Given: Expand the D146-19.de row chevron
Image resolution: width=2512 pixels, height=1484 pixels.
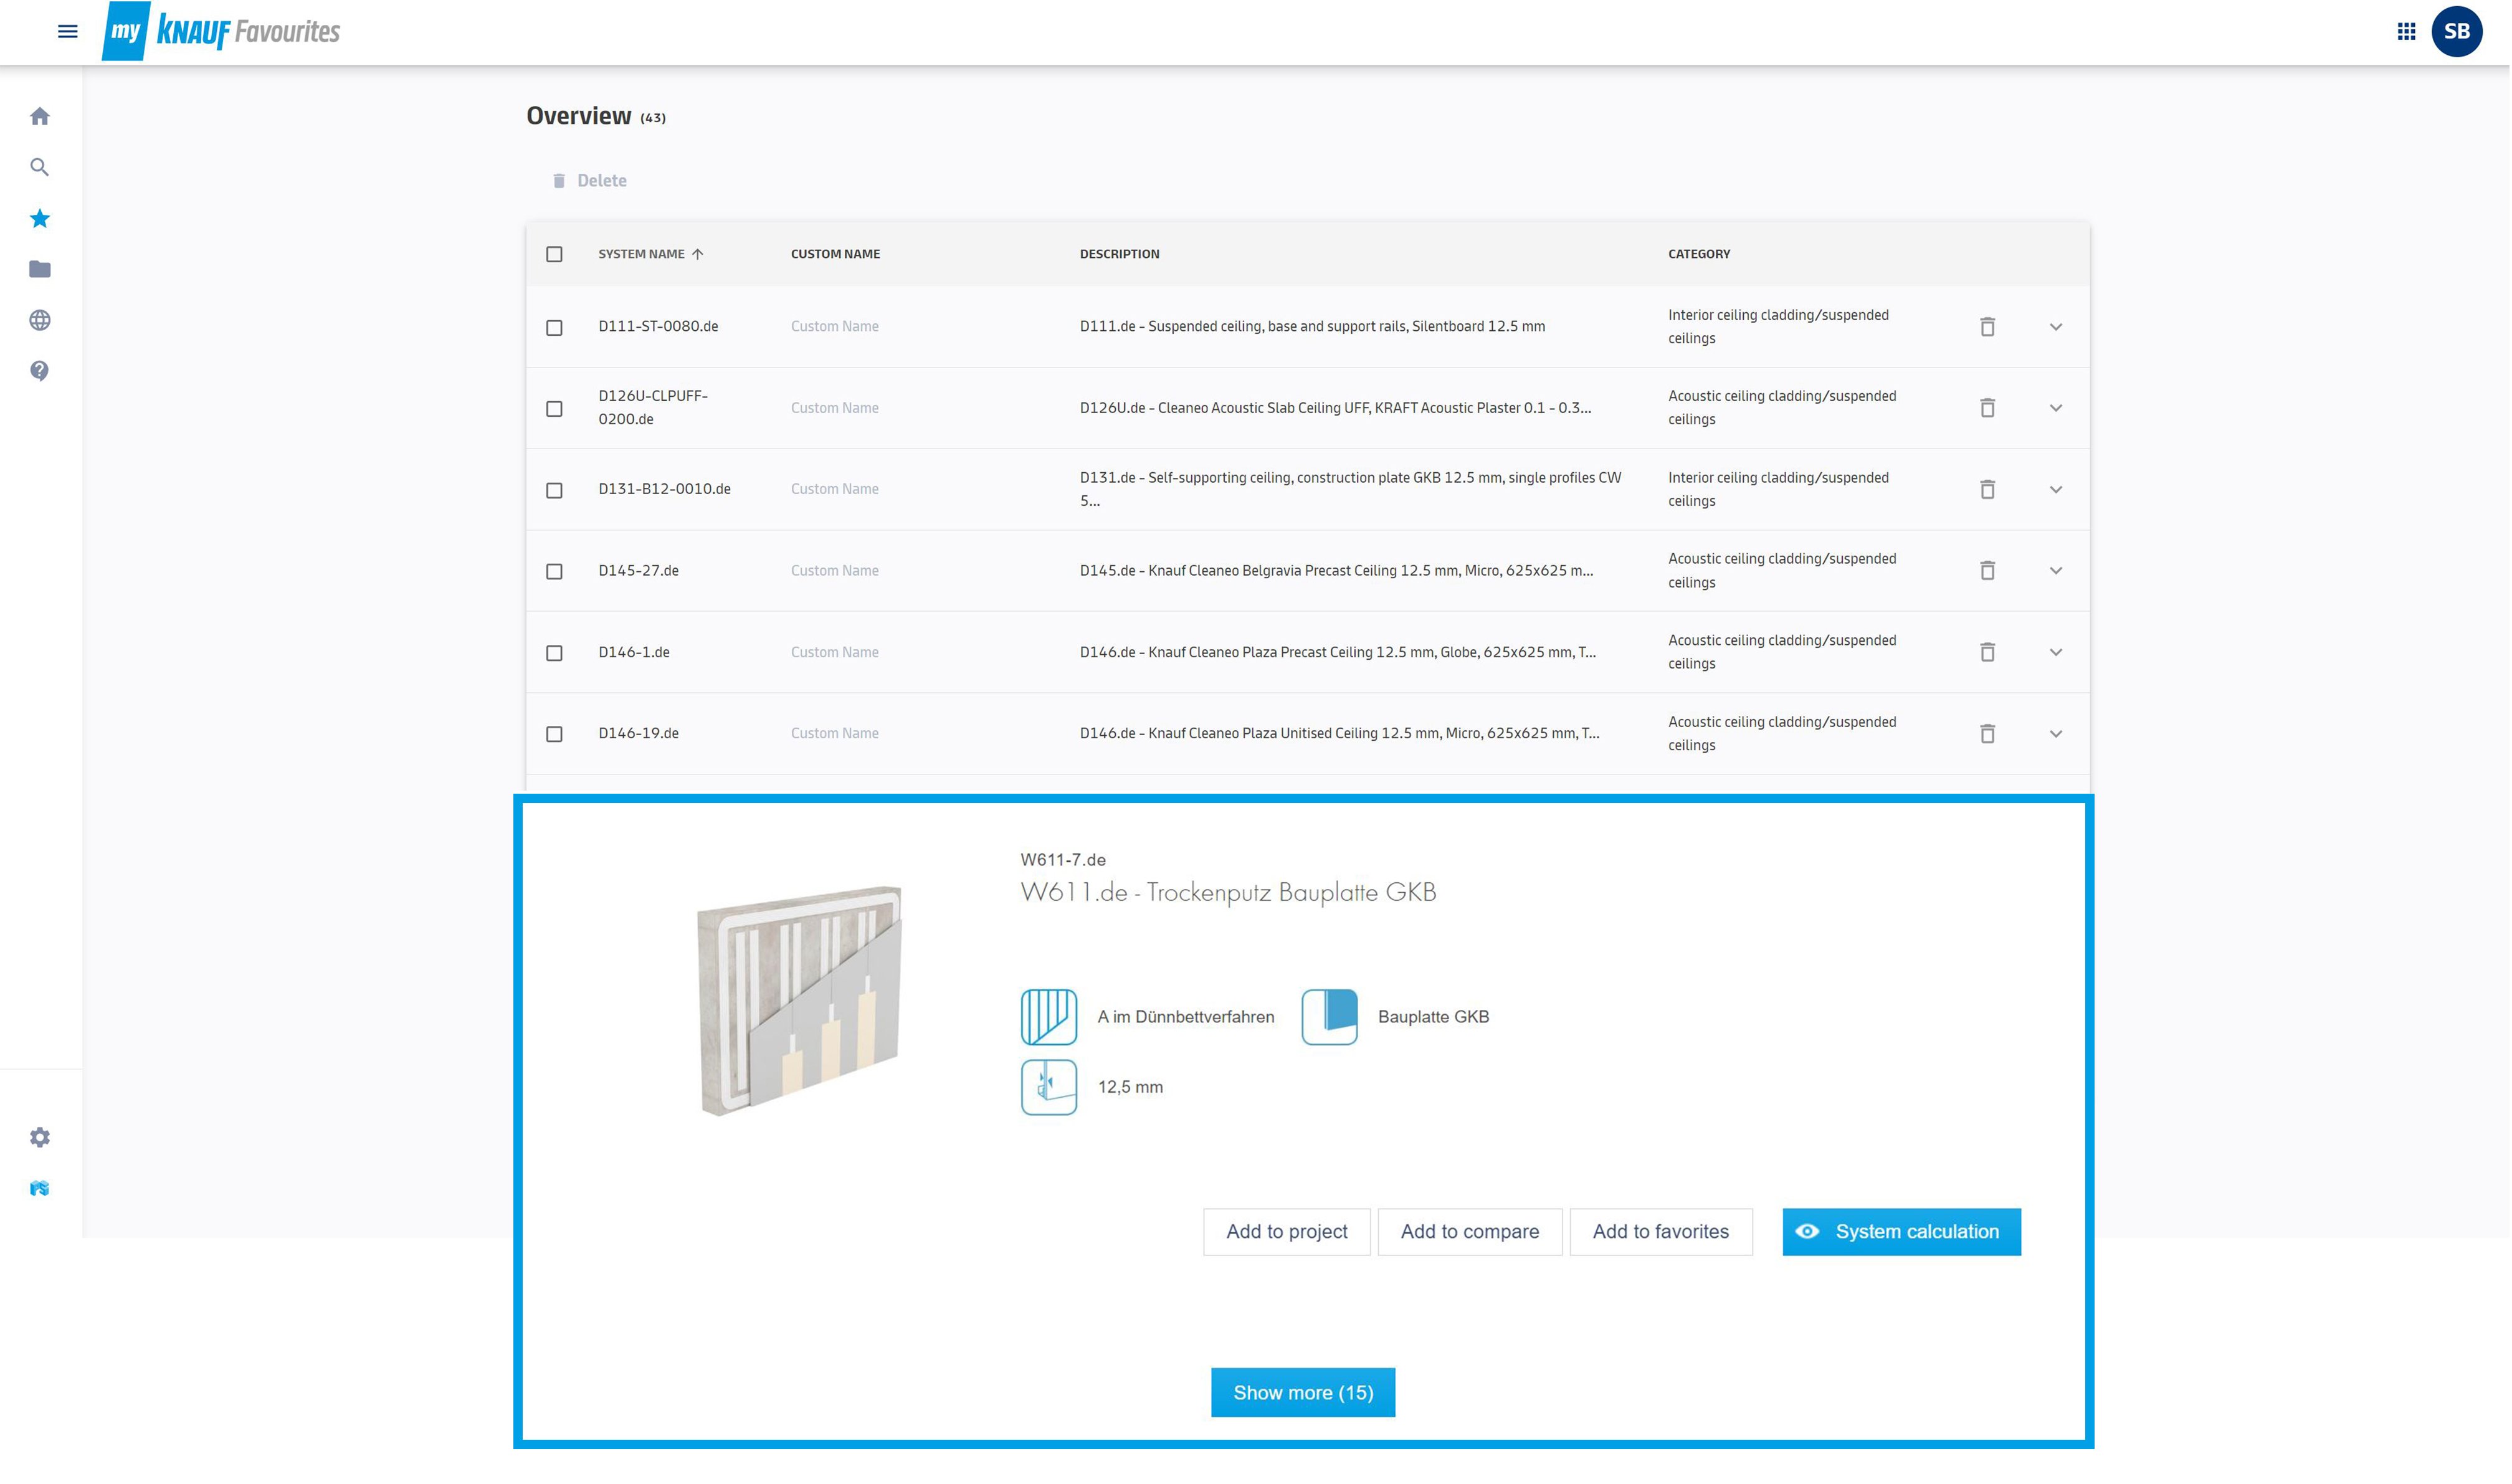Looking at the screenshot, I should click(x=2057, y=734).
